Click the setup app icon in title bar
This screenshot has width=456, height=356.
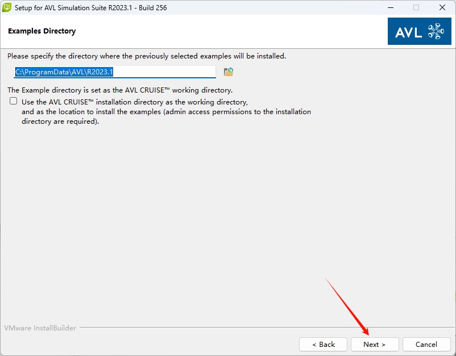coord(7,8)
